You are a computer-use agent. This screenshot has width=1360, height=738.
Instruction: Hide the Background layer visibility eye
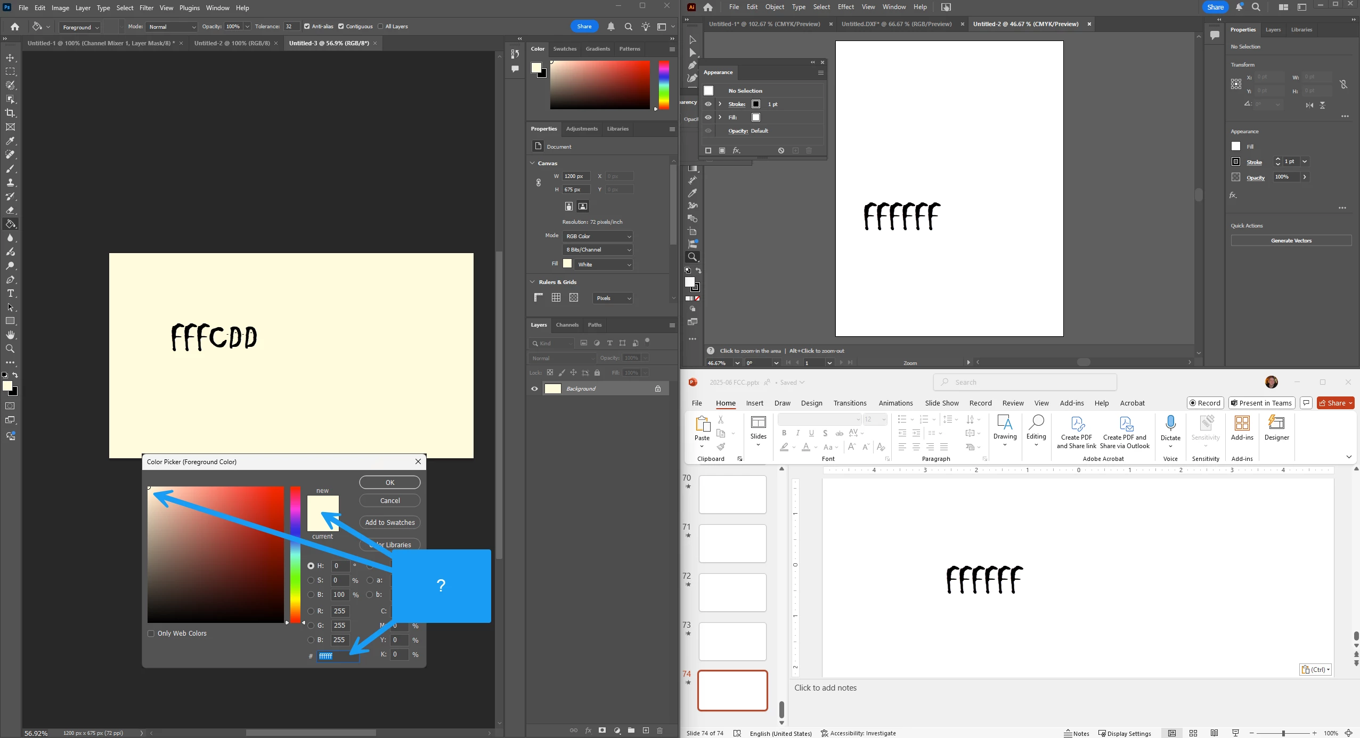tap(534, 389)
